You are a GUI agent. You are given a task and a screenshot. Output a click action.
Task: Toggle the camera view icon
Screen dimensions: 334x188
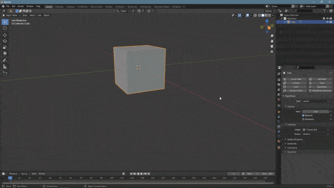(272, 46)
